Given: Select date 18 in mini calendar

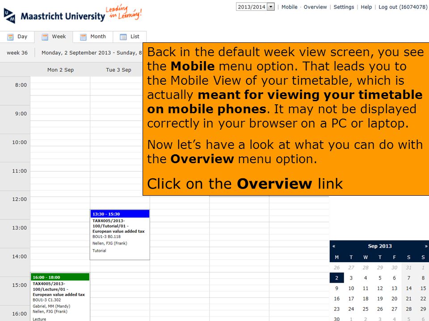Looking at the screenshot, I should click(366, 299).
